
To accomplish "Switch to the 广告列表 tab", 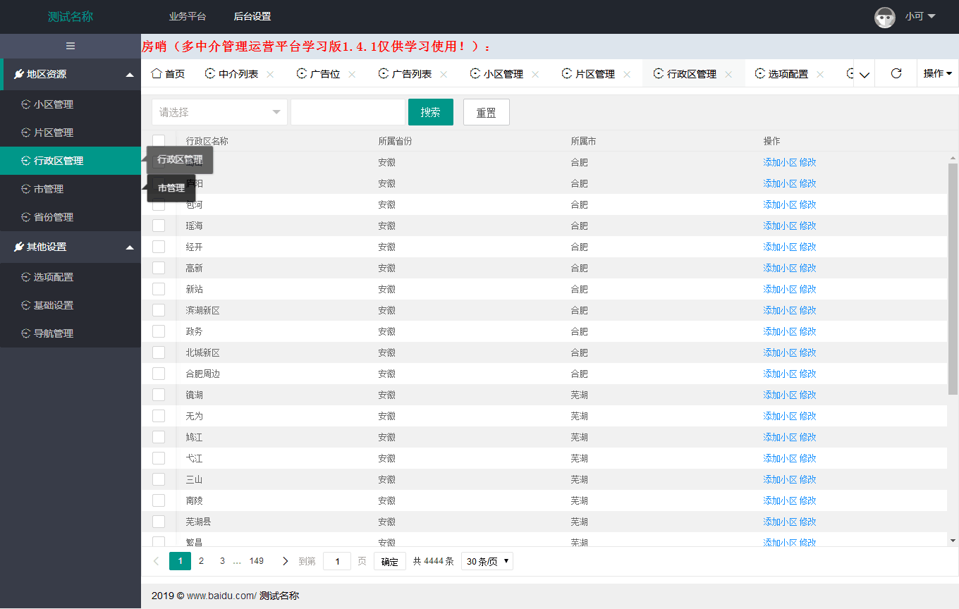I will [412, 74].
